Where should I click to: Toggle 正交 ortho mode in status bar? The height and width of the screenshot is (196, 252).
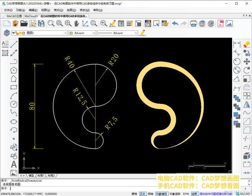tap(143, 194)
